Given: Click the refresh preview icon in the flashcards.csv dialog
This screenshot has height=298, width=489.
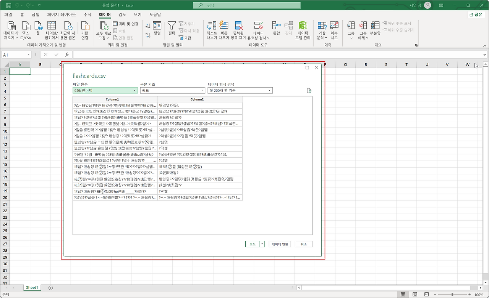Looking at the screenshot, I should tap(309, 91).
